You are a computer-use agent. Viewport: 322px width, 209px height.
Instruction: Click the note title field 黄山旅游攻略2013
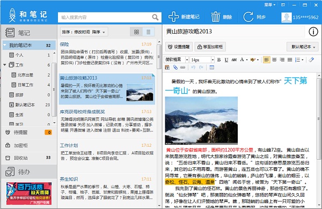[x=234, y=32]
